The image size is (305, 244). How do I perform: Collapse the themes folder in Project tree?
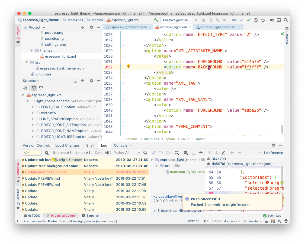(31, 51)
